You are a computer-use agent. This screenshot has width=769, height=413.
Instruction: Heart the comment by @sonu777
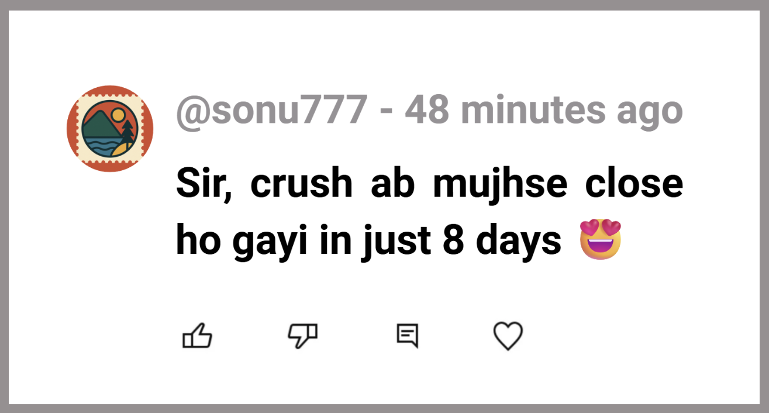pos(508,336)
